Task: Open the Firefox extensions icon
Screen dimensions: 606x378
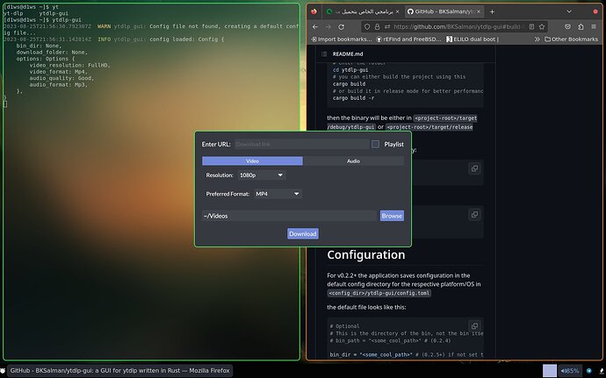Action: [581, 26]
